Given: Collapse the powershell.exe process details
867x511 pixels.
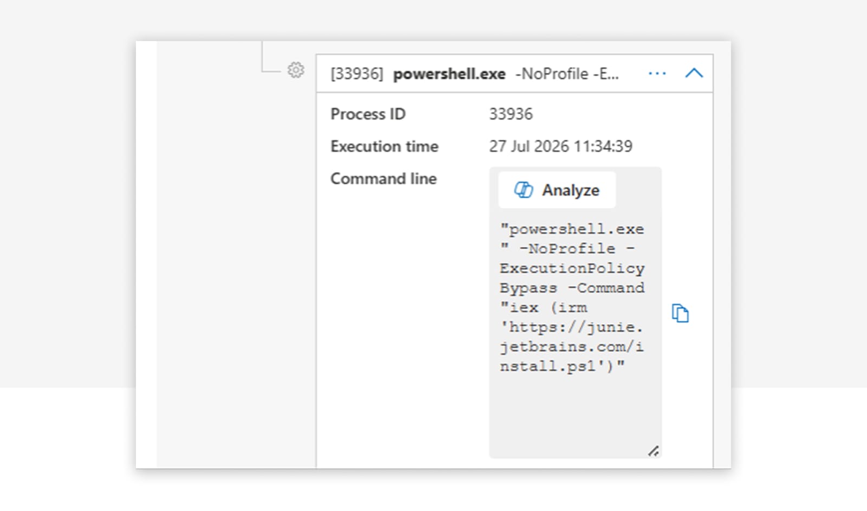Looking at the screenshot, I should coord(694,73).
